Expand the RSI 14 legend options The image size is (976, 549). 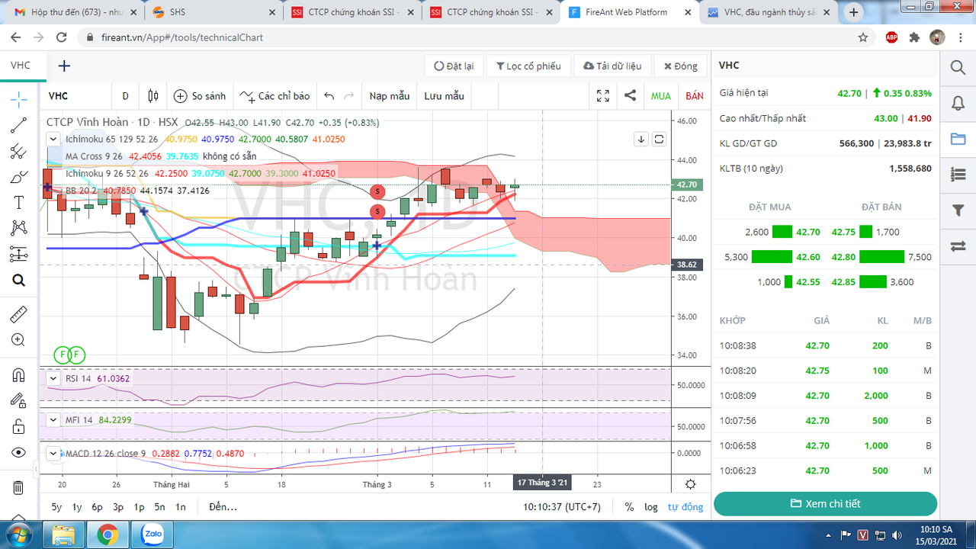tap(53, 378)
